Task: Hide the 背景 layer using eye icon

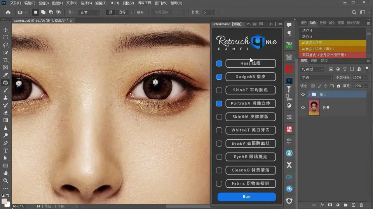Action: (303, 108)
